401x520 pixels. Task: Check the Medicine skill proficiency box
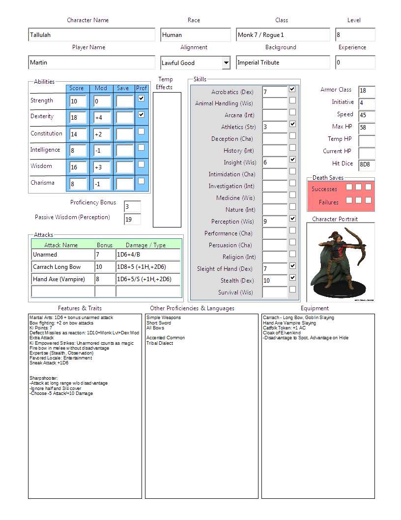click(292, 195)
